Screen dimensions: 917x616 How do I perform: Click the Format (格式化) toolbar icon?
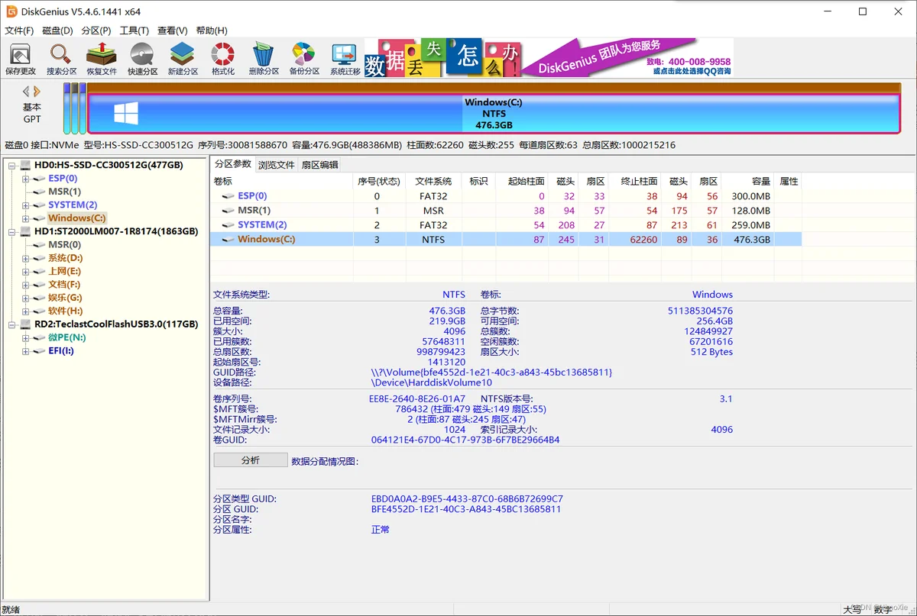click(223, 58)
